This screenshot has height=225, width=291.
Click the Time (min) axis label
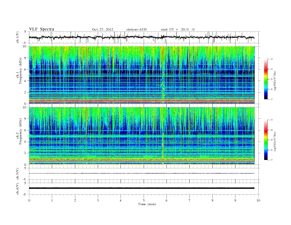click(x=147, y=204)
